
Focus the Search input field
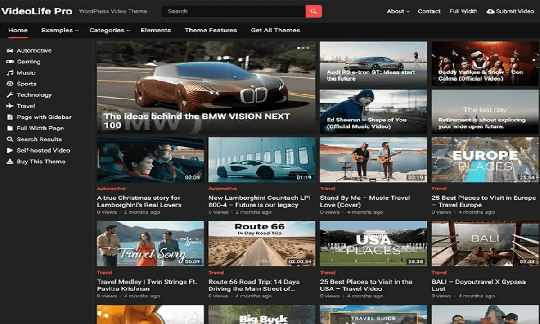click(234, 11)
